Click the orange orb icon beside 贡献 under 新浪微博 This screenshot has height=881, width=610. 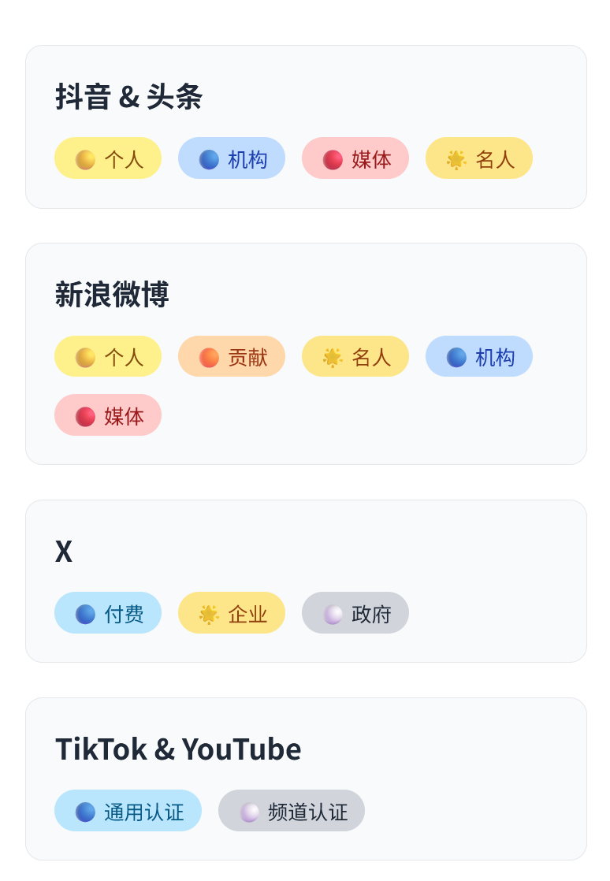[x=209, y=358]
